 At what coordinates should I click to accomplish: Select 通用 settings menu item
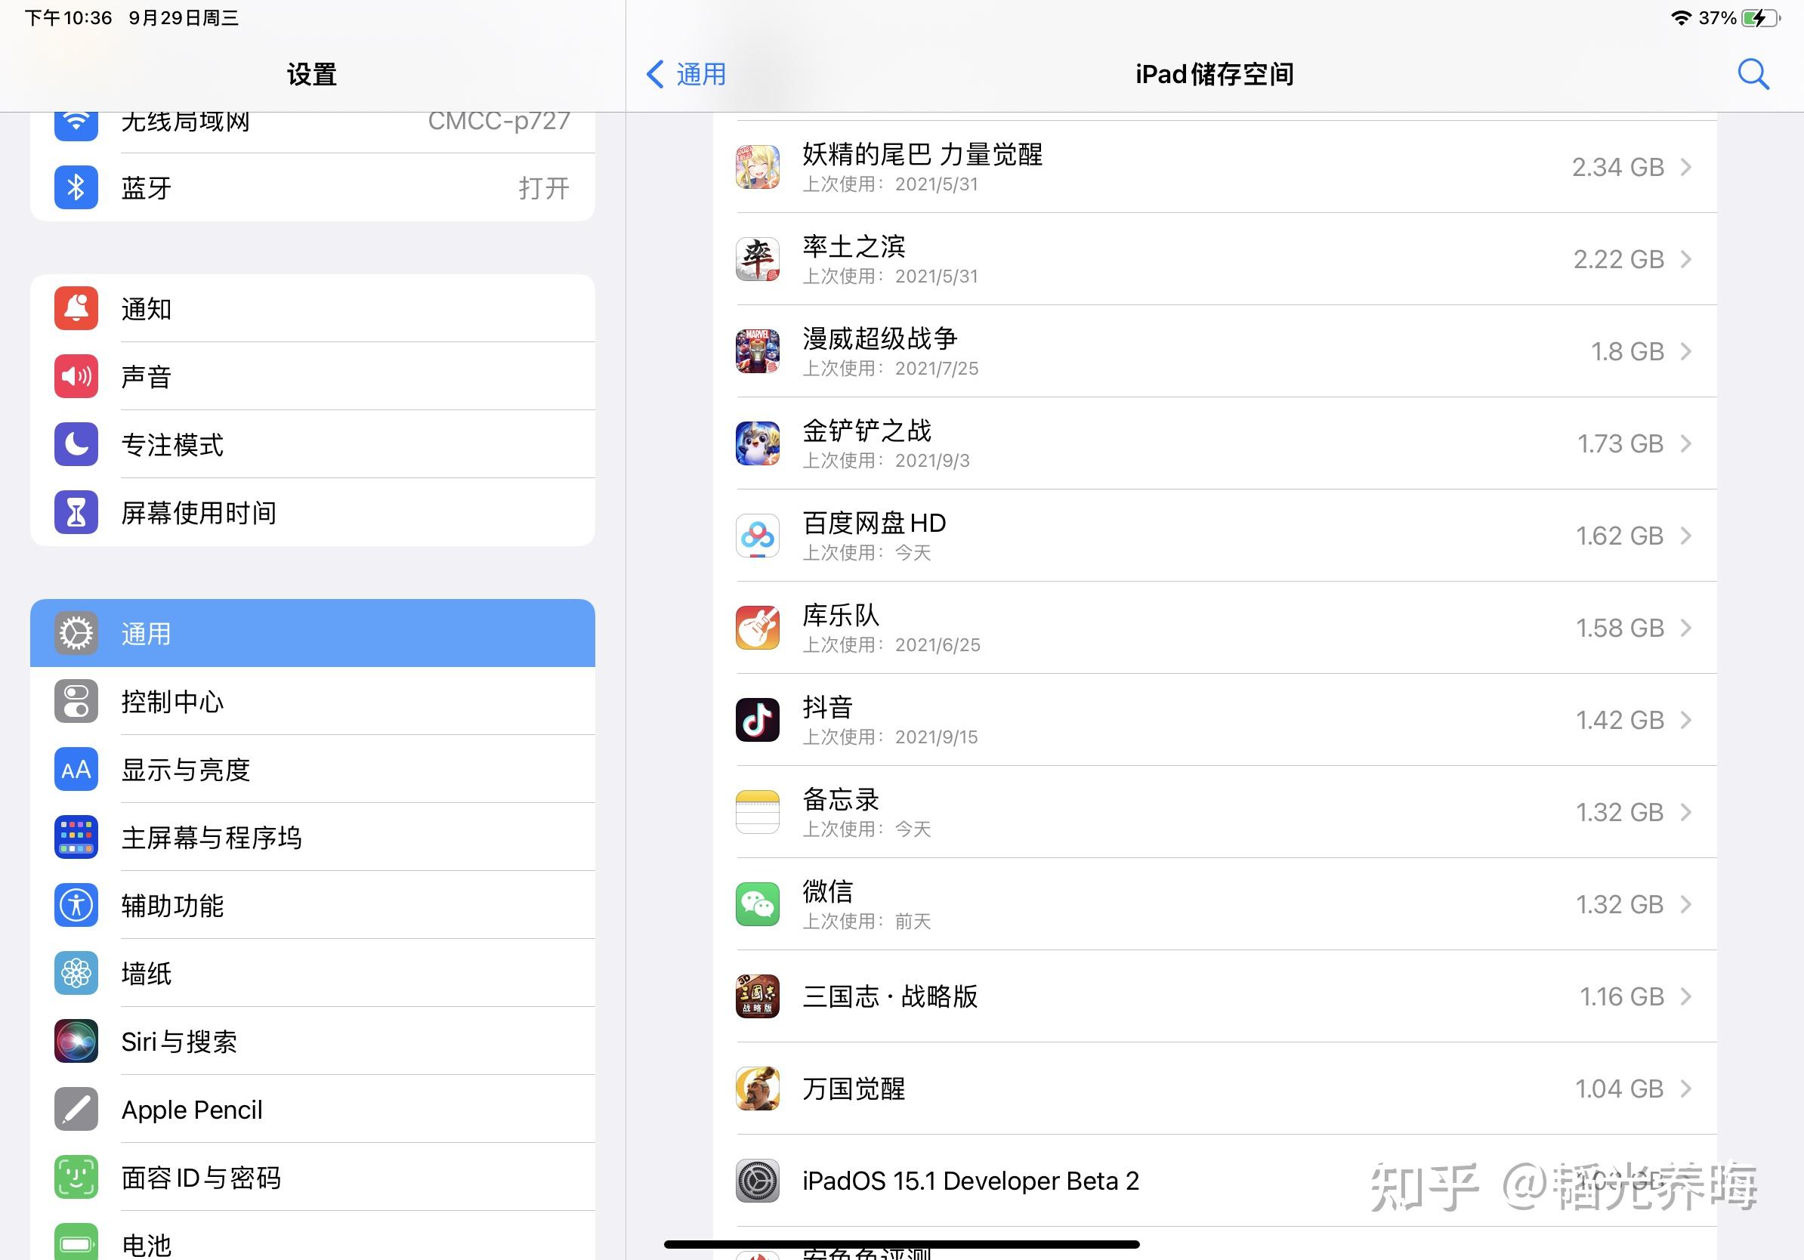(313, 631)
